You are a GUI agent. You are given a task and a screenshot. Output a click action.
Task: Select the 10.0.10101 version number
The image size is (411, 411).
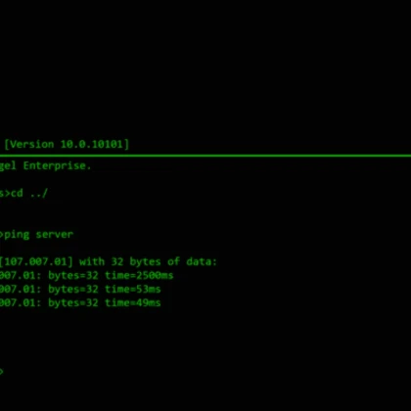tap(91, 144)
